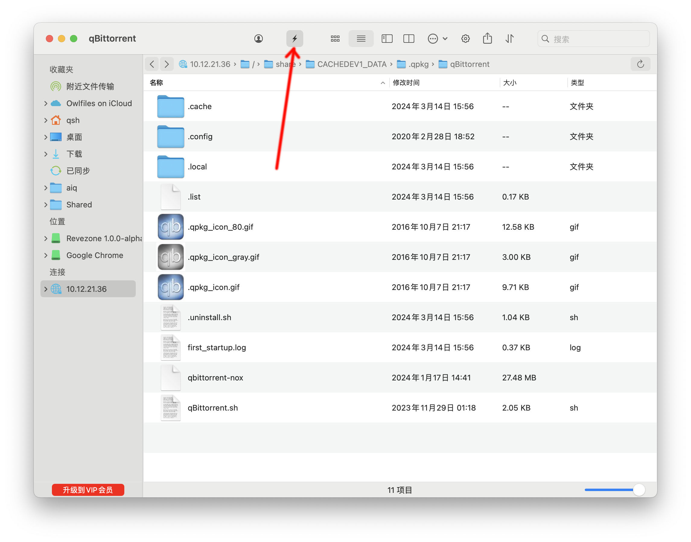Click the Google Chrome drive icon
This screenshot has width=691, height=542.
click(x=56, y=255)
